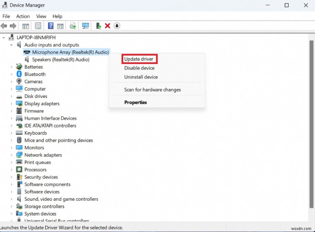Click the Enable device toolbar icon
The height and width of the screenshot is (232, 315).
tap(98, 26)
